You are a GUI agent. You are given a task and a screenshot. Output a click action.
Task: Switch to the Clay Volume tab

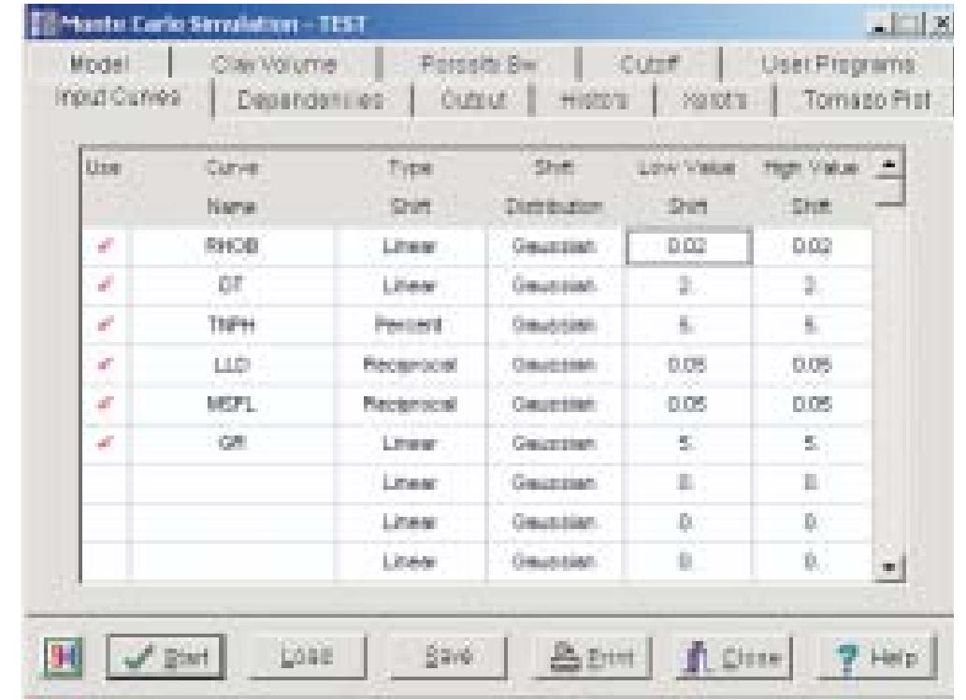pyautogui.click(x=274, y=64)
